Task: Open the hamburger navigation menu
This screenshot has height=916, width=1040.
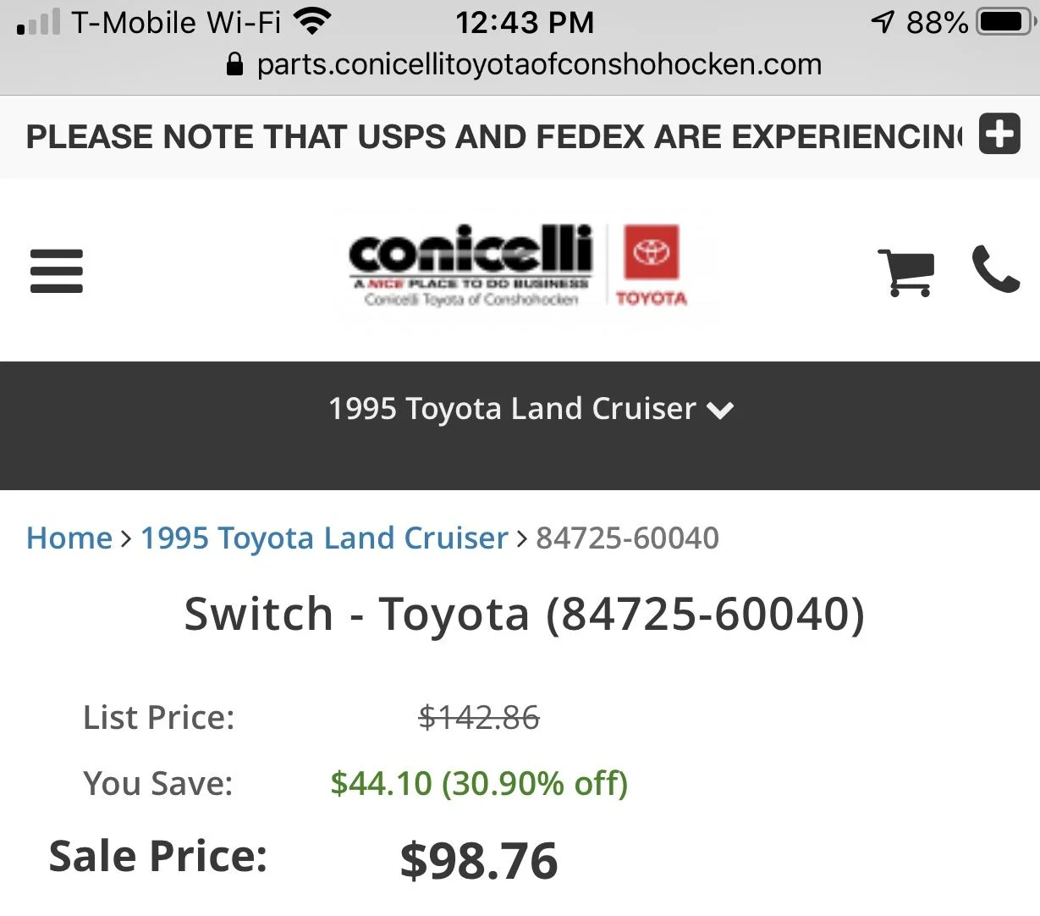Action: [57, 271]
